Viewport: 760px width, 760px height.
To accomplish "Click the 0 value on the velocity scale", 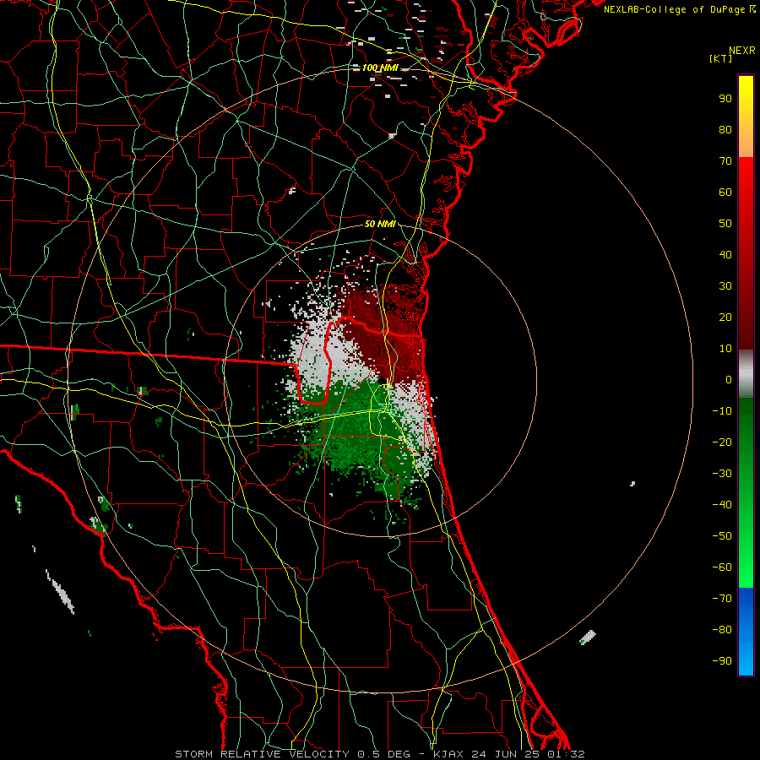I will pyautogui.click(x=729, y=379).
